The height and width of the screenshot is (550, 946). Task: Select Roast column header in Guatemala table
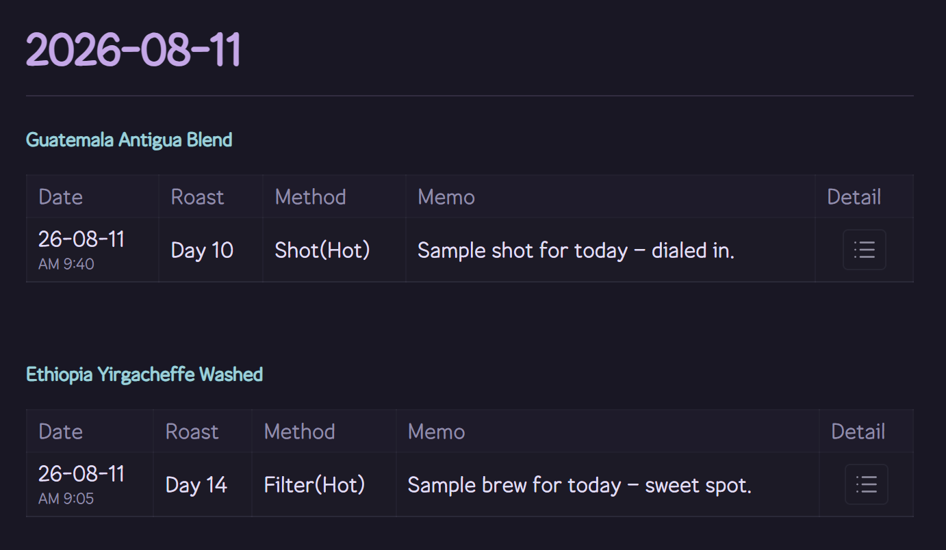point(197,197)
